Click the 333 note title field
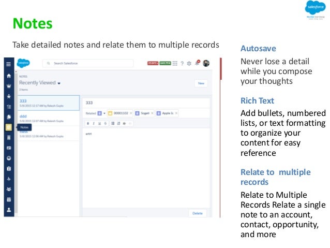This screenshot has width=330, height=248. (x=146, y=103)
